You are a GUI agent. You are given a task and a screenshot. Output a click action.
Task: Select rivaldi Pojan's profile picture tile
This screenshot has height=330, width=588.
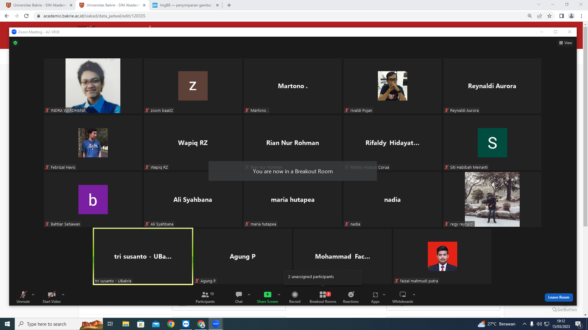(393, 86)
